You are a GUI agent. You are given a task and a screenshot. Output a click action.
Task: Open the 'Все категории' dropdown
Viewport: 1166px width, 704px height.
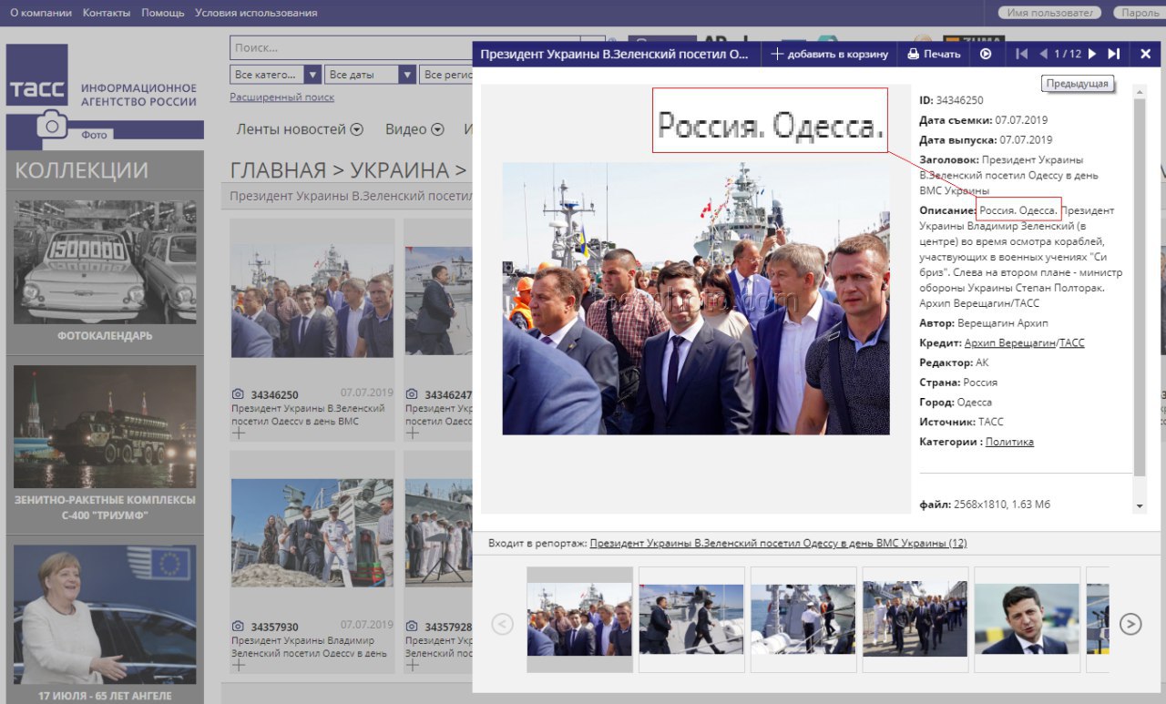point(275,75)
